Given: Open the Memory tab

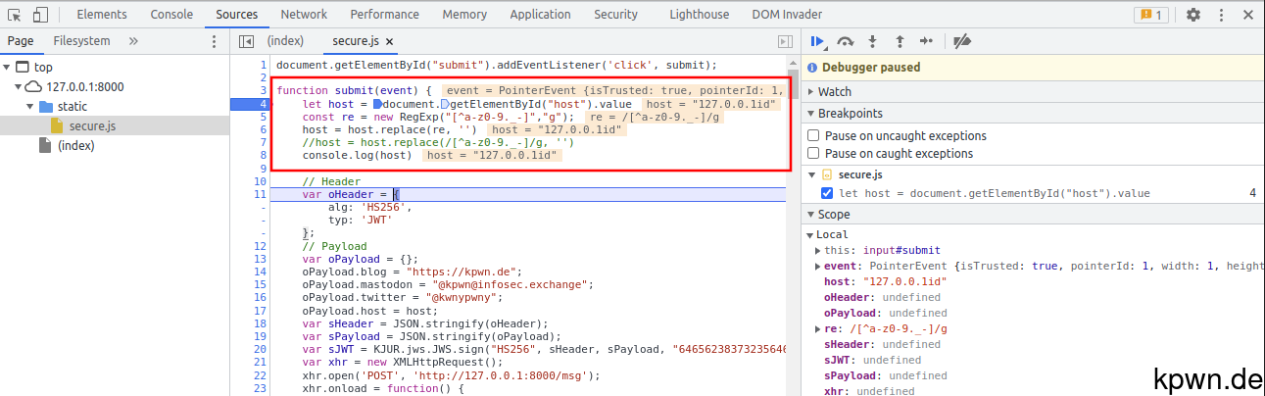Looking at the screenshot, I should point(464,15).
